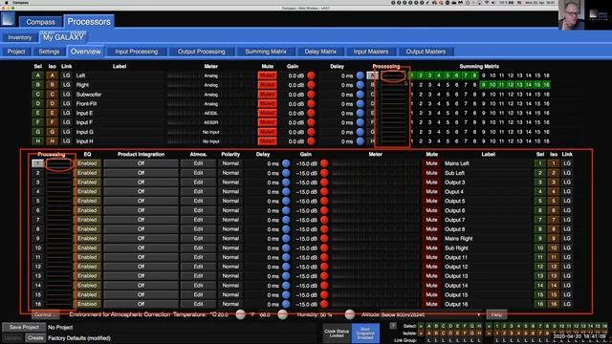Open Product Integration dropdown for output 1

coord(141,163)
